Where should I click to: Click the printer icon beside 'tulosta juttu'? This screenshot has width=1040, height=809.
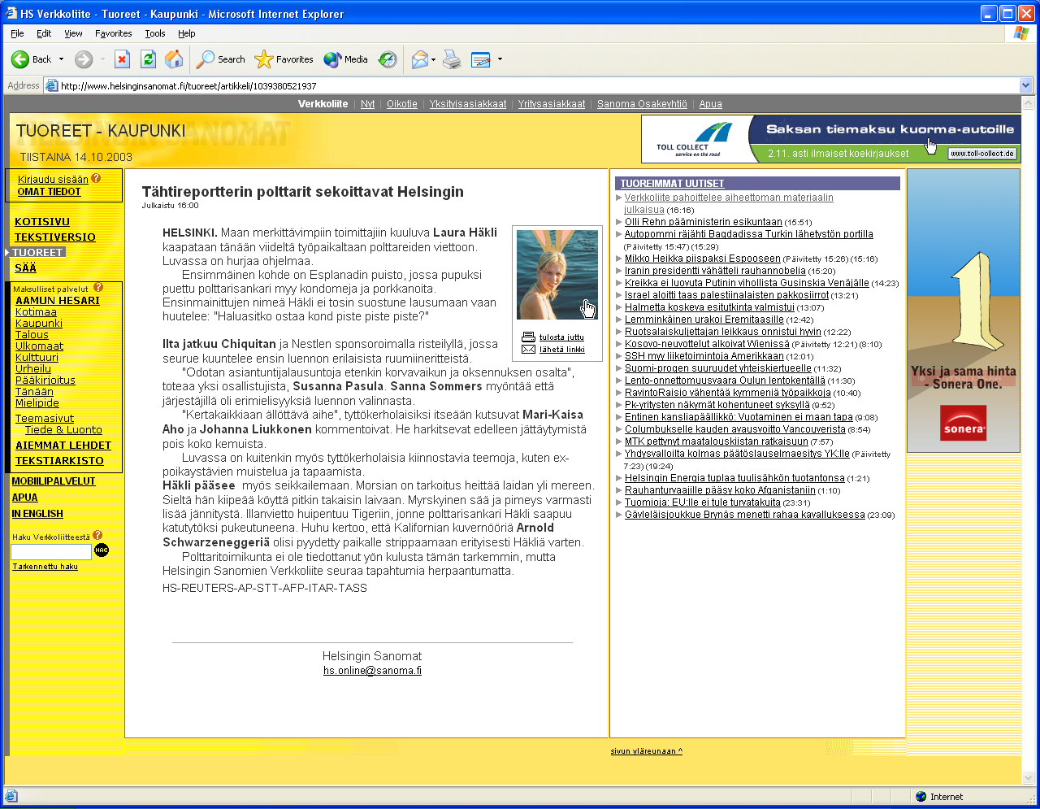[x=528, y=337]
